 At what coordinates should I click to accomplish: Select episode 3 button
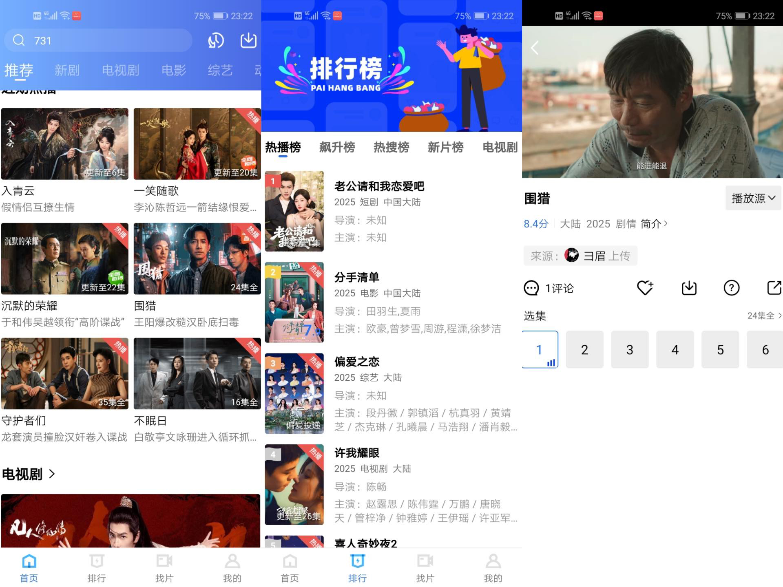click(630, 349)
